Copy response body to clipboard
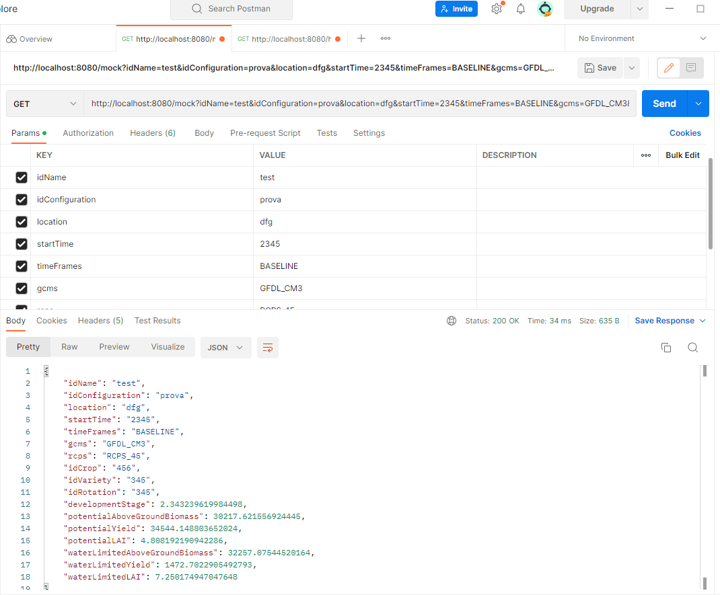This screenshot has width=720, height=595. (665, 348)
